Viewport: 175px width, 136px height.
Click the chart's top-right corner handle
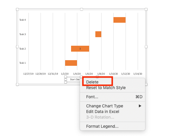[x=146, y=9]
